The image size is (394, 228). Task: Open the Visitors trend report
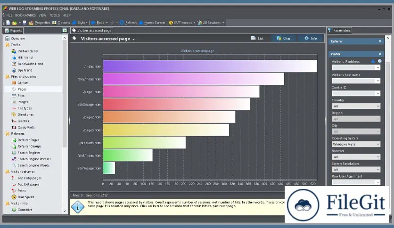pos(27,51)
